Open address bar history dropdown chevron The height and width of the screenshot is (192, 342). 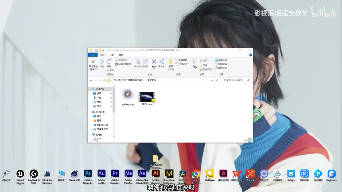(x=212, y=80)
